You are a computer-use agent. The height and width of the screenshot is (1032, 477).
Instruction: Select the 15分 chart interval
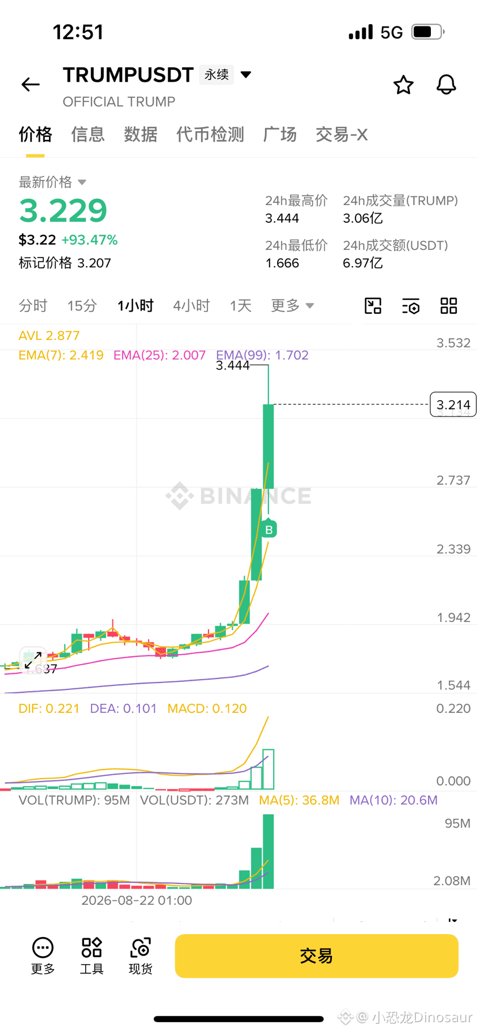(x=82, y=305)
